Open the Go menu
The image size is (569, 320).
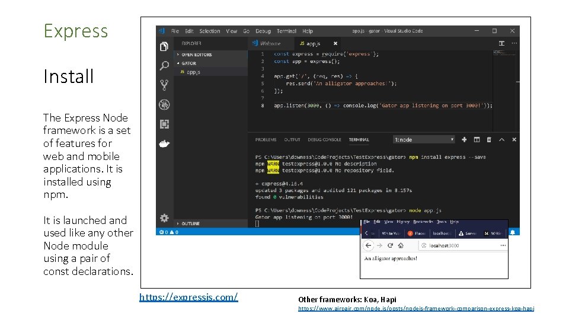247,31
